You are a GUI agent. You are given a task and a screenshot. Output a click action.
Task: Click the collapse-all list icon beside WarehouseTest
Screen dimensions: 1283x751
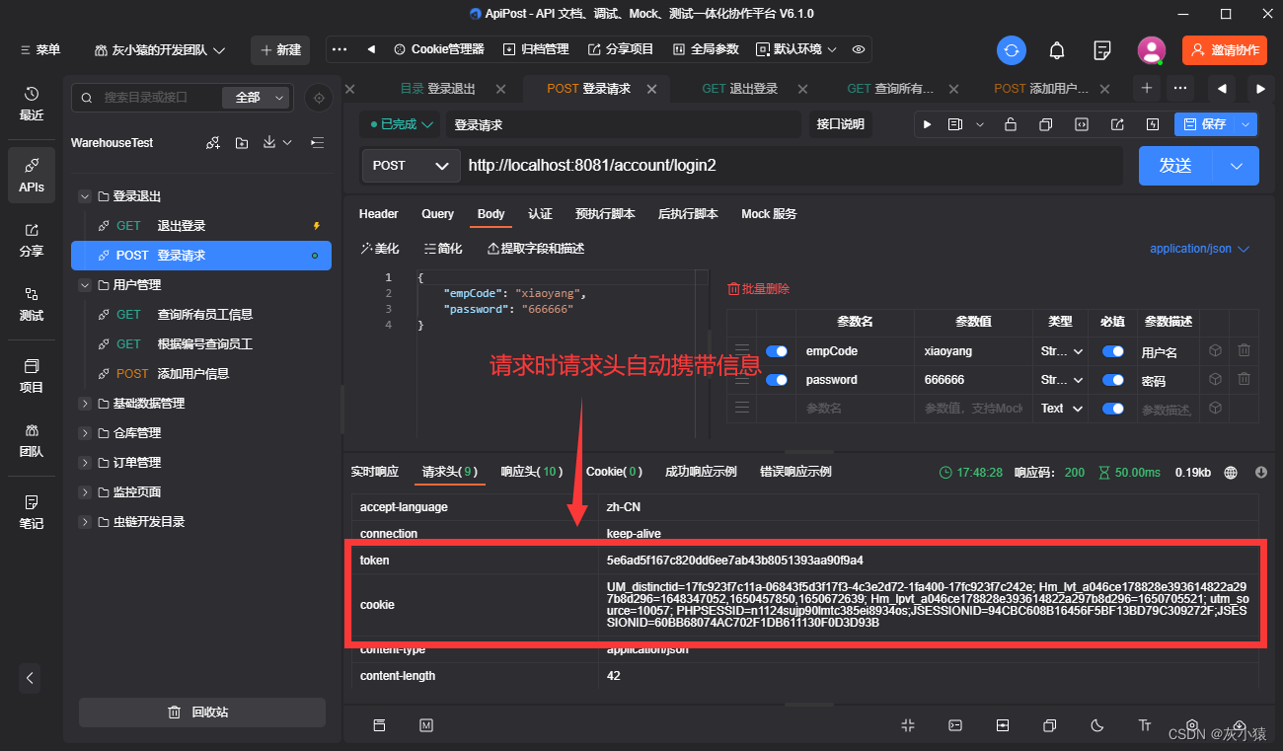point(317,143)
